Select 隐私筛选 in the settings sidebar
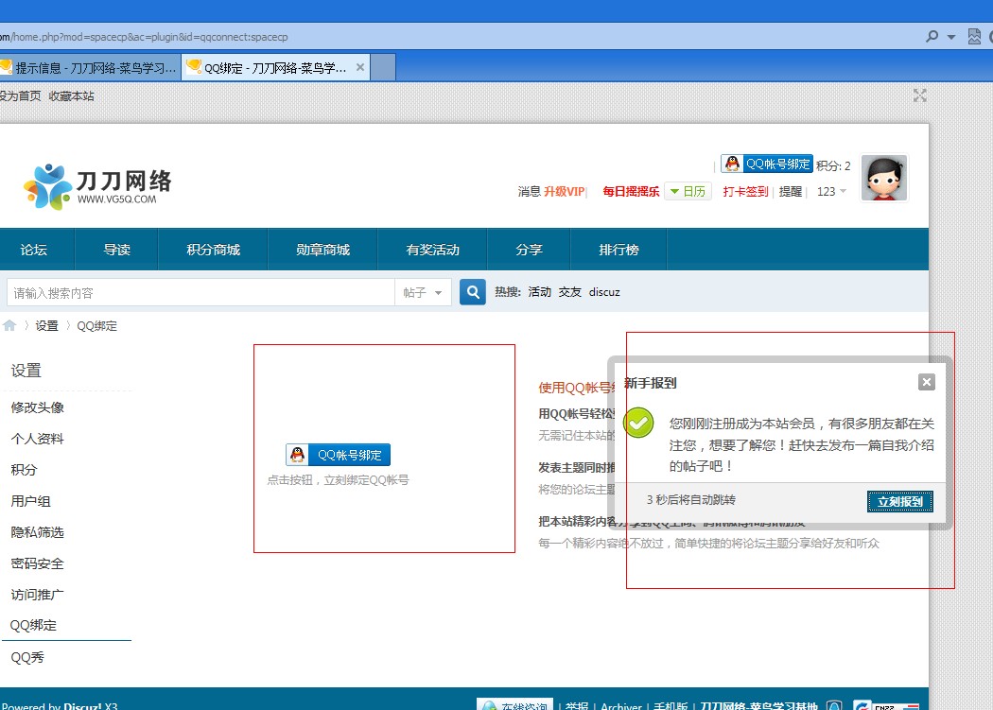Viewport: 993px width, 710px height. click(38, 532)
